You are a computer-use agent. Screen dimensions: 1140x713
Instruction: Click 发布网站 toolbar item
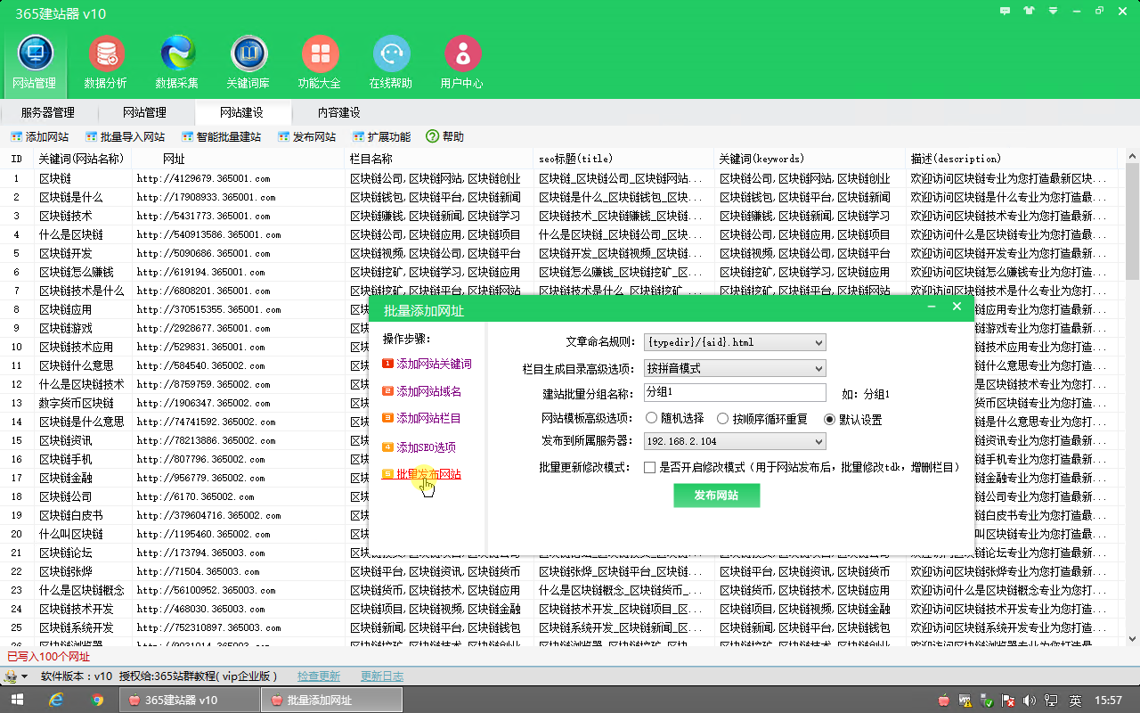click(306, 137)
